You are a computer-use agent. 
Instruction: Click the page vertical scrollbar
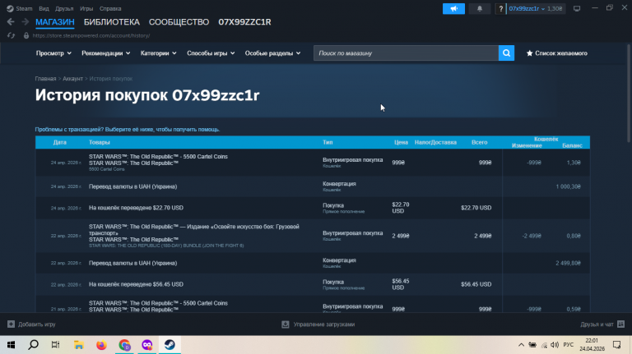tap(629, 93)
